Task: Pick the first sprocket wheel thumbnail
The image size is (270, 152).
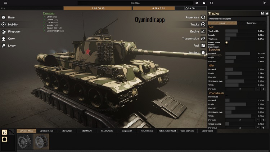Action: click(25, 142)
